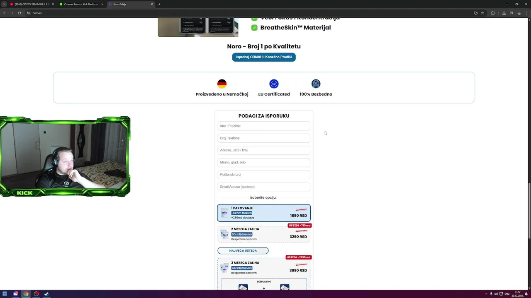Go back to the previous page
The image size is (531, 298).
click(5, 13)
